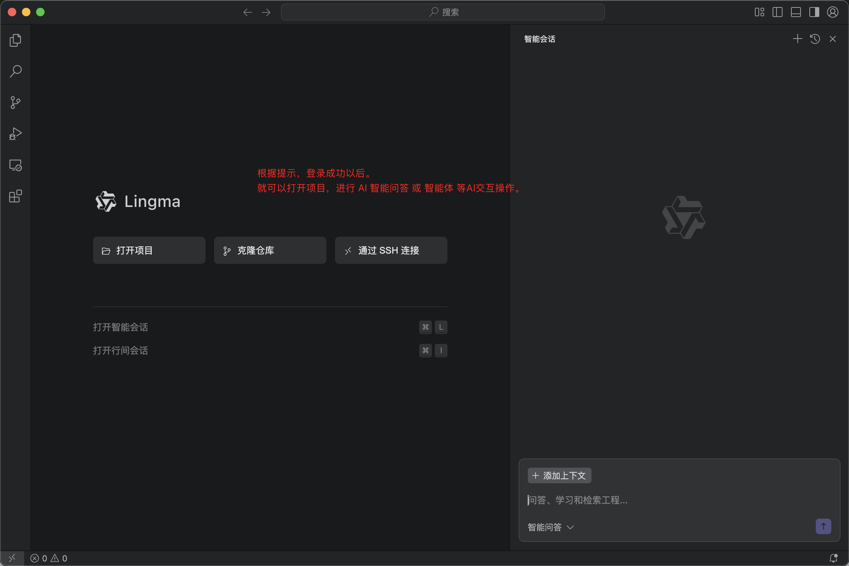The image size is (849, 566).
Task: Open the Explorer files icon in sidebar
Action: pyautogui.click(x=15, y=40)
